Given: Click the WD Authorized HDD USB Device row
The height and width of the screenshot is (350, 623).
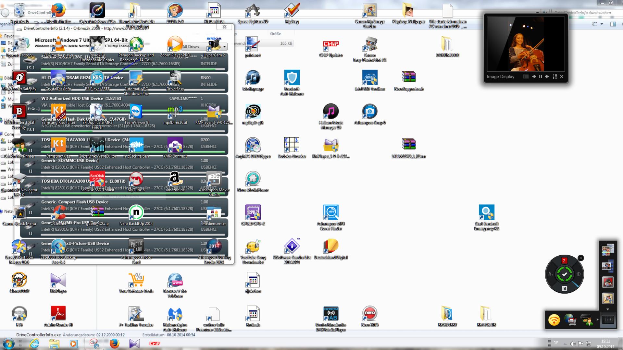Looking at the screenshot, I should pos(124,104).
